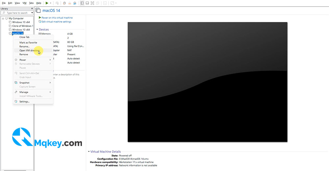329x171 pixels.
Task: Expand the Snapshot submenu arrow
Action: click(50, 83)
